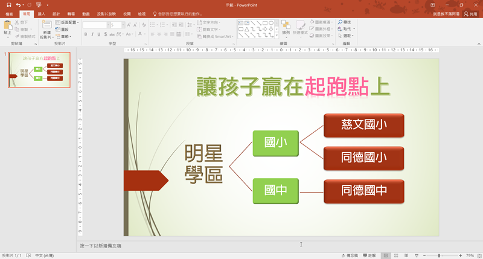This screenshot has width=483, height=259.
Task: Open Shape Fill (圖案填滿) dropdown
Action: point(321,22)
